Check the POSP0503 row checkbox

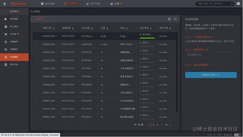point(37,93)
